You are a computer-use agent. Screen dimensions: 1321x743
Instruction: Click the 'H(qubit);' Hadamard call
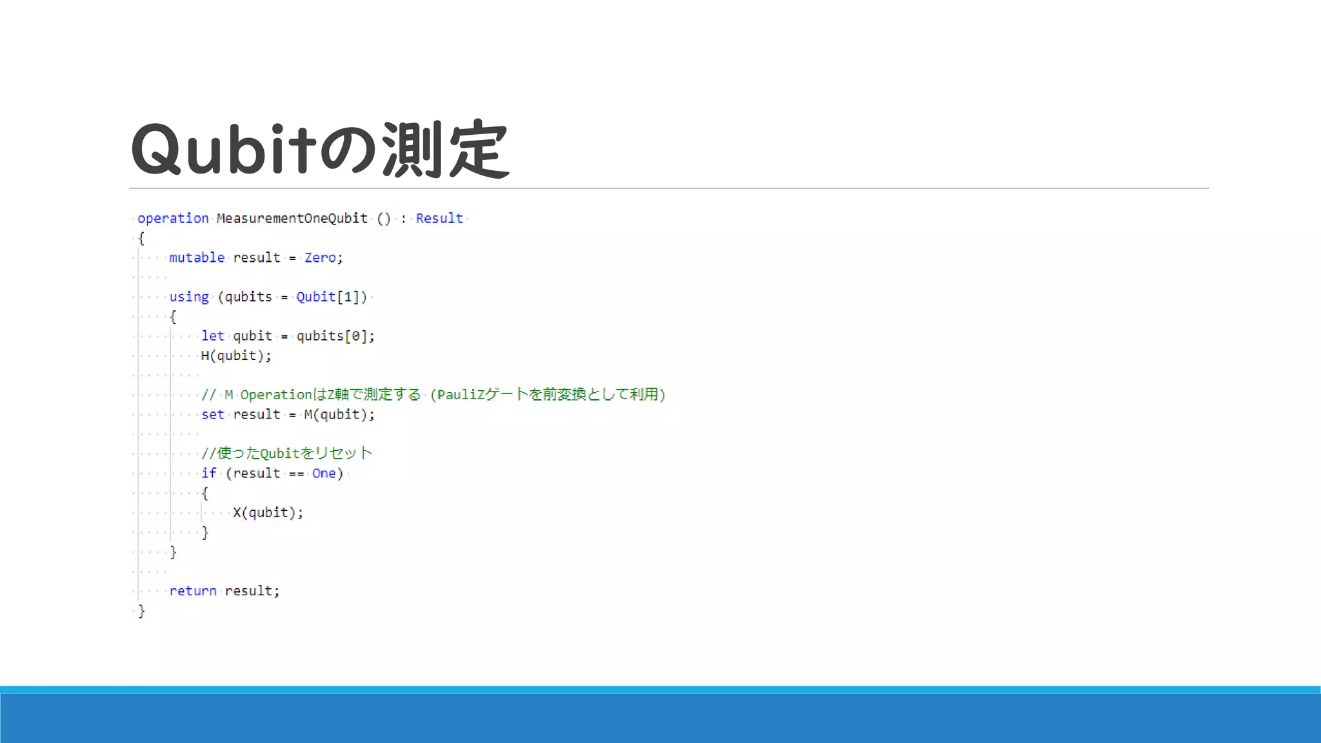point(236,356)
